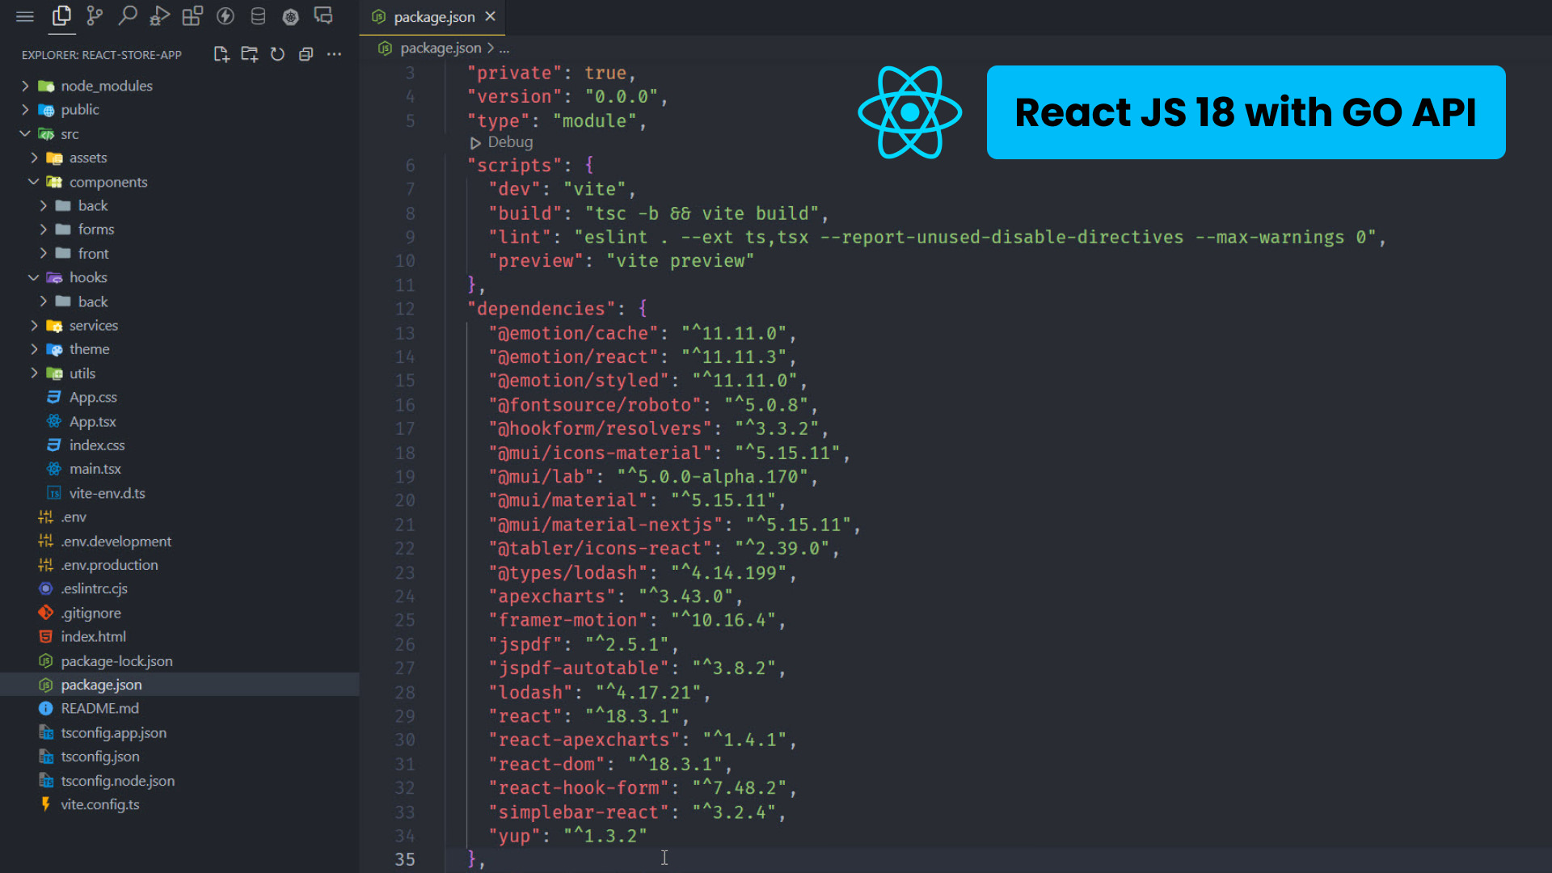The image size is (1552, 873).
Task: Expand the forms folder
Action: (x=95, y=230)
